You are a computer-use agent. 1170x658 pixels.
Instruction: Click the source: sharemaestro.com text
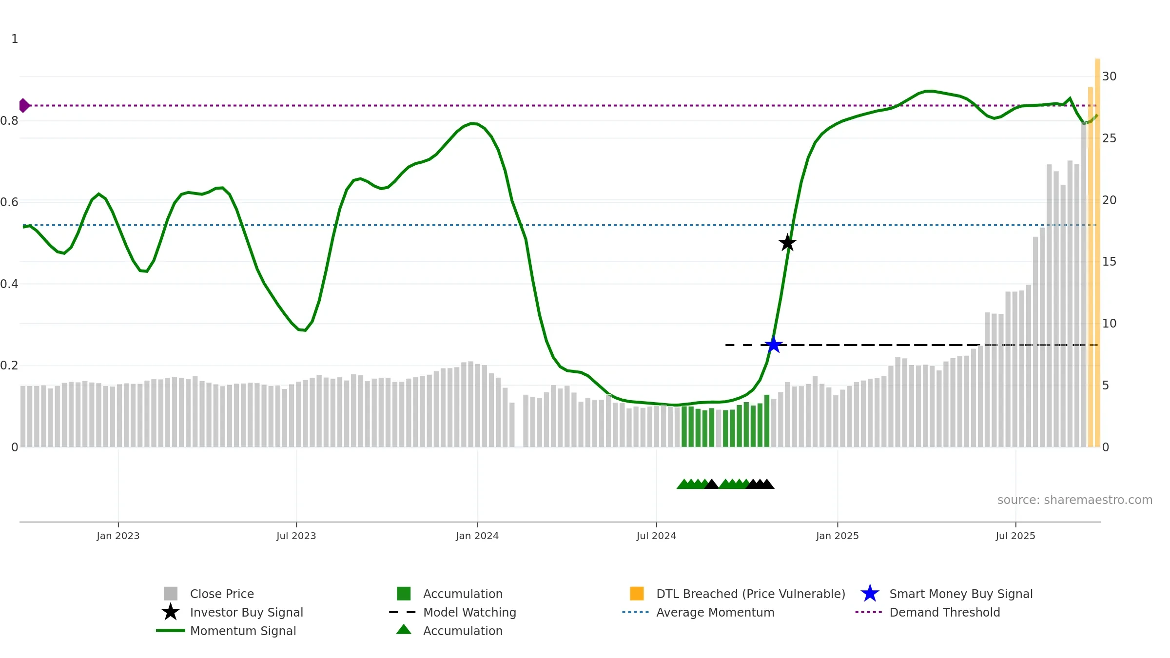pyautogui.click(x=1075, y=500)
